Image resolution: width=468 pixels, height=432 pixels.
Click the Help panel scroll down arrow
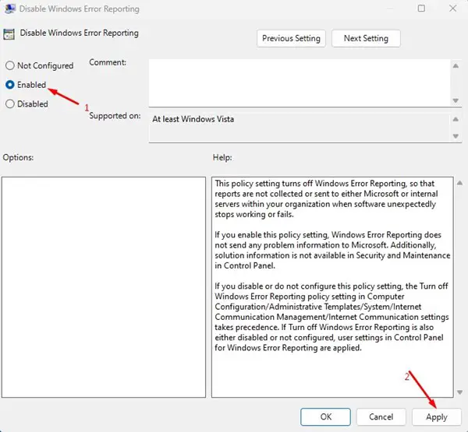pos(460,392)
